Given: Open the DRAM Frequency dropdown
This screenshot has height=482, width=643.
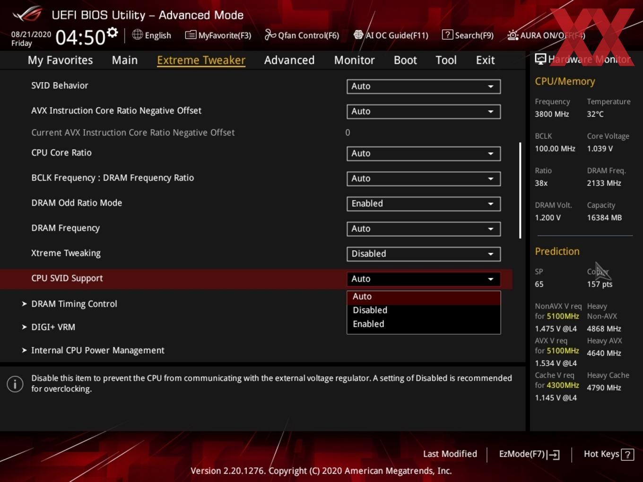Looking at the screenshot, I should 424,229.
